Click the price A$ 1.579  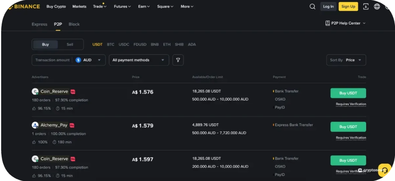tap(143, 125)
